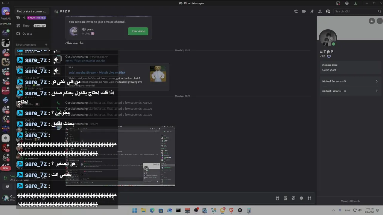The width and height of the screenshot is (383, 215).
Task: Open Discord help question mark icon
Action: coord(347,3)
